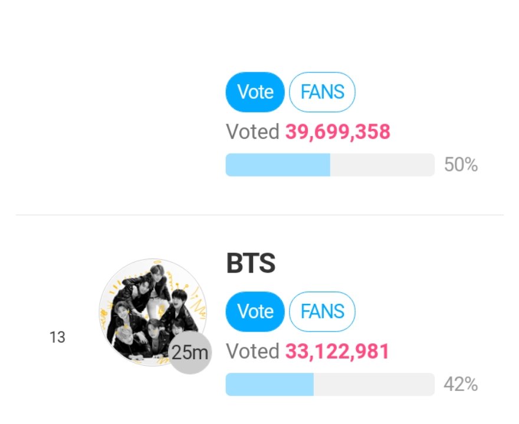The image size is (519, 424).
Task: Tap the letter m in 25m badge
Action: pyautogui.click(x=201, y=354)
